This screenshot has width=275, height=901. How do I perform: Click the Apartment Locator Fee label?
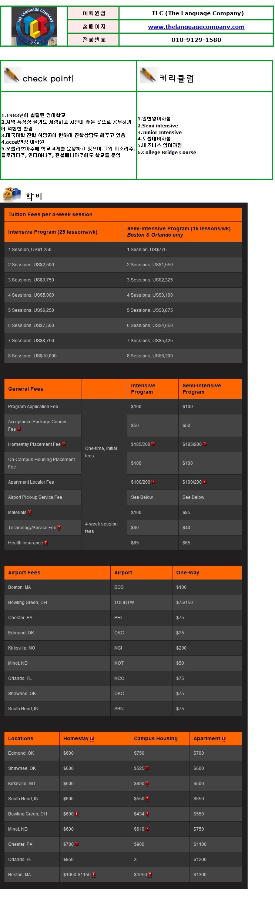(x=31, y=482)
